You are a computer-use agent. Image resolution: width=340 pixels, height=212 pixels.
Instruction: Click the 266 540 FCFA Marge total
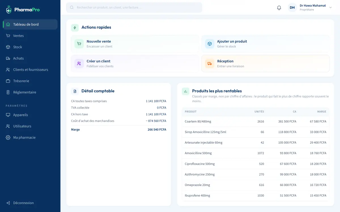tap(157, 130)
